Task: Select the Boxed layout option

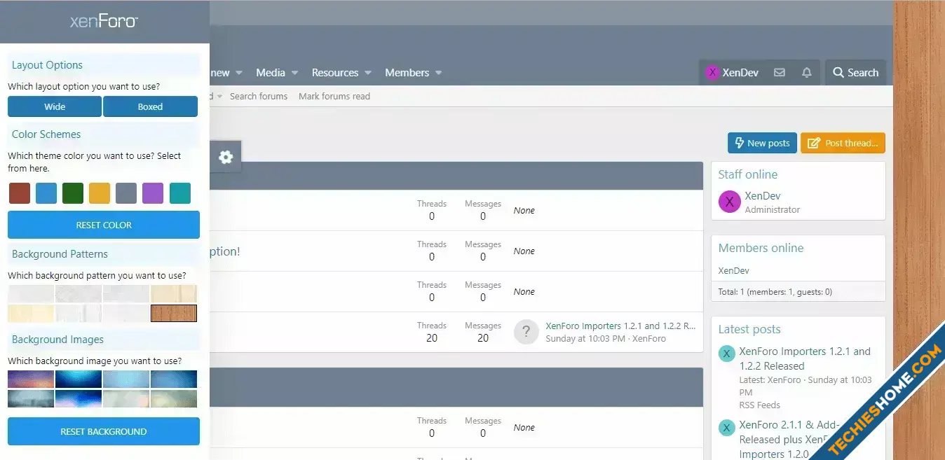Action: click(x=150, y=107)
